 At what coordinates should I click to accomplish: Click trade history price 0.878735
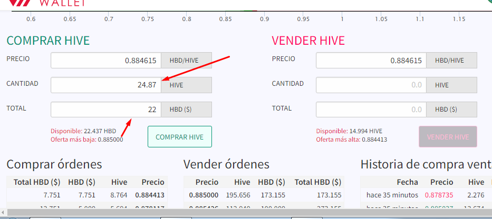439,195
